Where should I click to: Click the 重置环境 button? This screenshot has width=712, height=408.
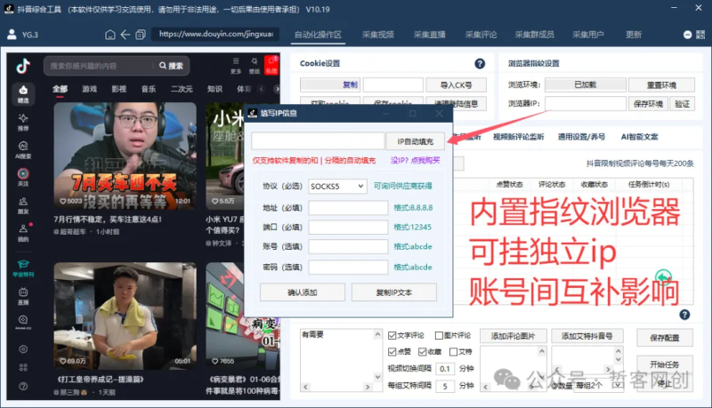pos(661,85)
